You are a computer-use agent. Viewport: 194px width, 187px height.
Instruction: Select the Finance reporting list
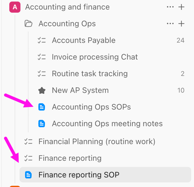[x=70, y=158]
